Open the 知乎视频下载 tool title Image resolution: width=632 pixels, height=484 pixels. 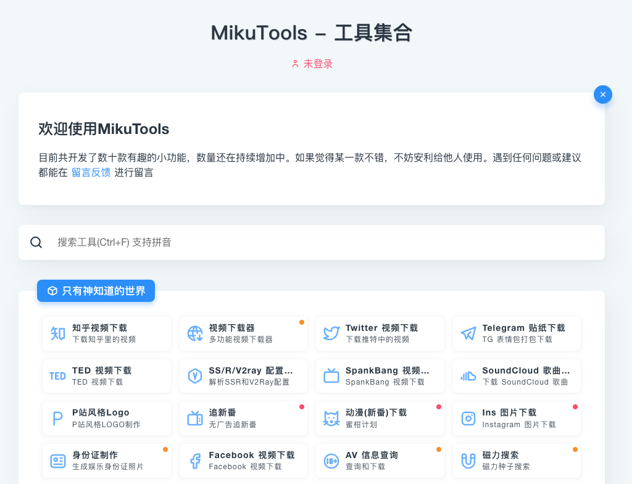[99, 328]
